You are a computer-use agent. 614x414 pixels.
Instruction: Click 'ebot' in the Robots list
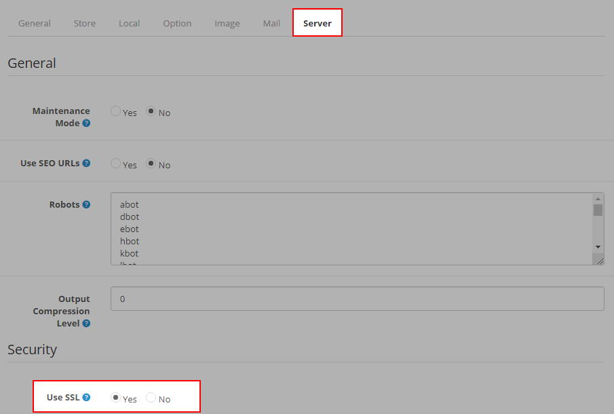[x=129, y=229]
